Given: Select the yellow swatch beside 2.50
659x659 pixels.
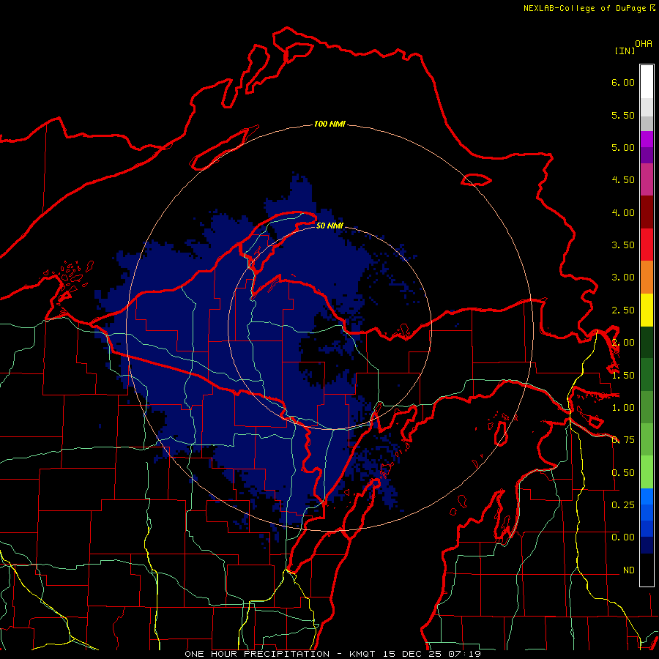Looking at the screenshot, I should [x=647, y=310].
